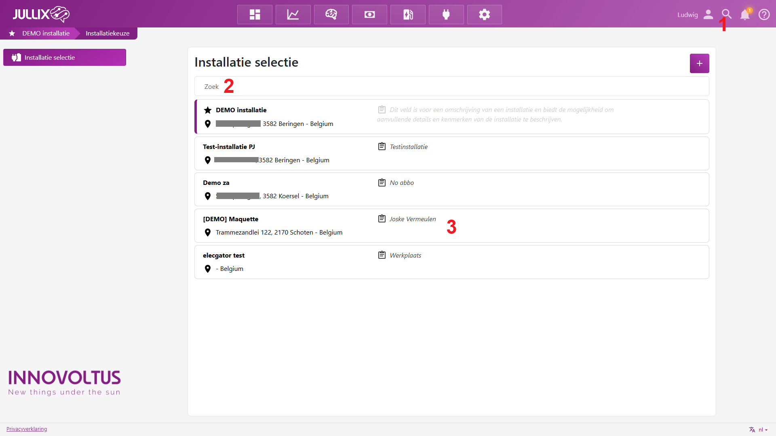Click the add installation plus button
The height and width of the screenshot is (436, 776).
tap(699, 63)
